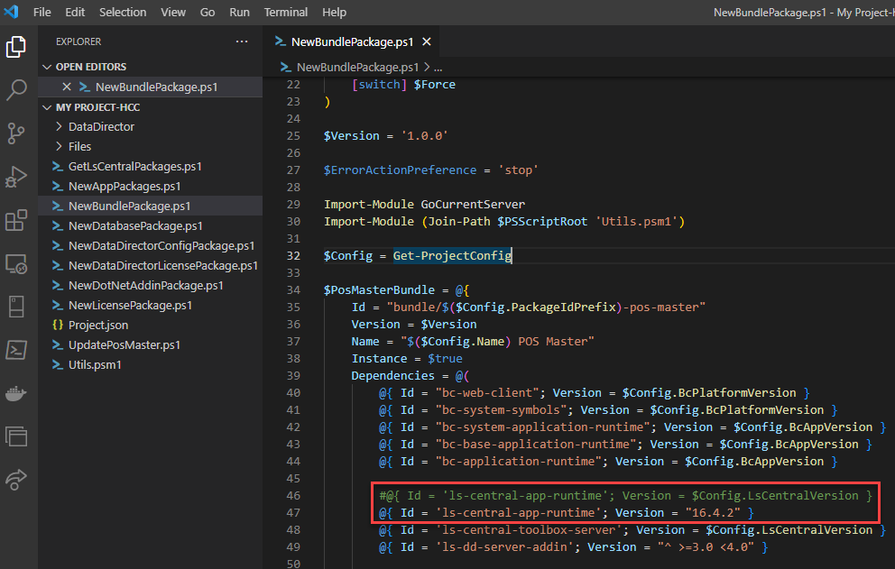
Task: Click the "16.4.2" version string
Action: pos(713,512)
